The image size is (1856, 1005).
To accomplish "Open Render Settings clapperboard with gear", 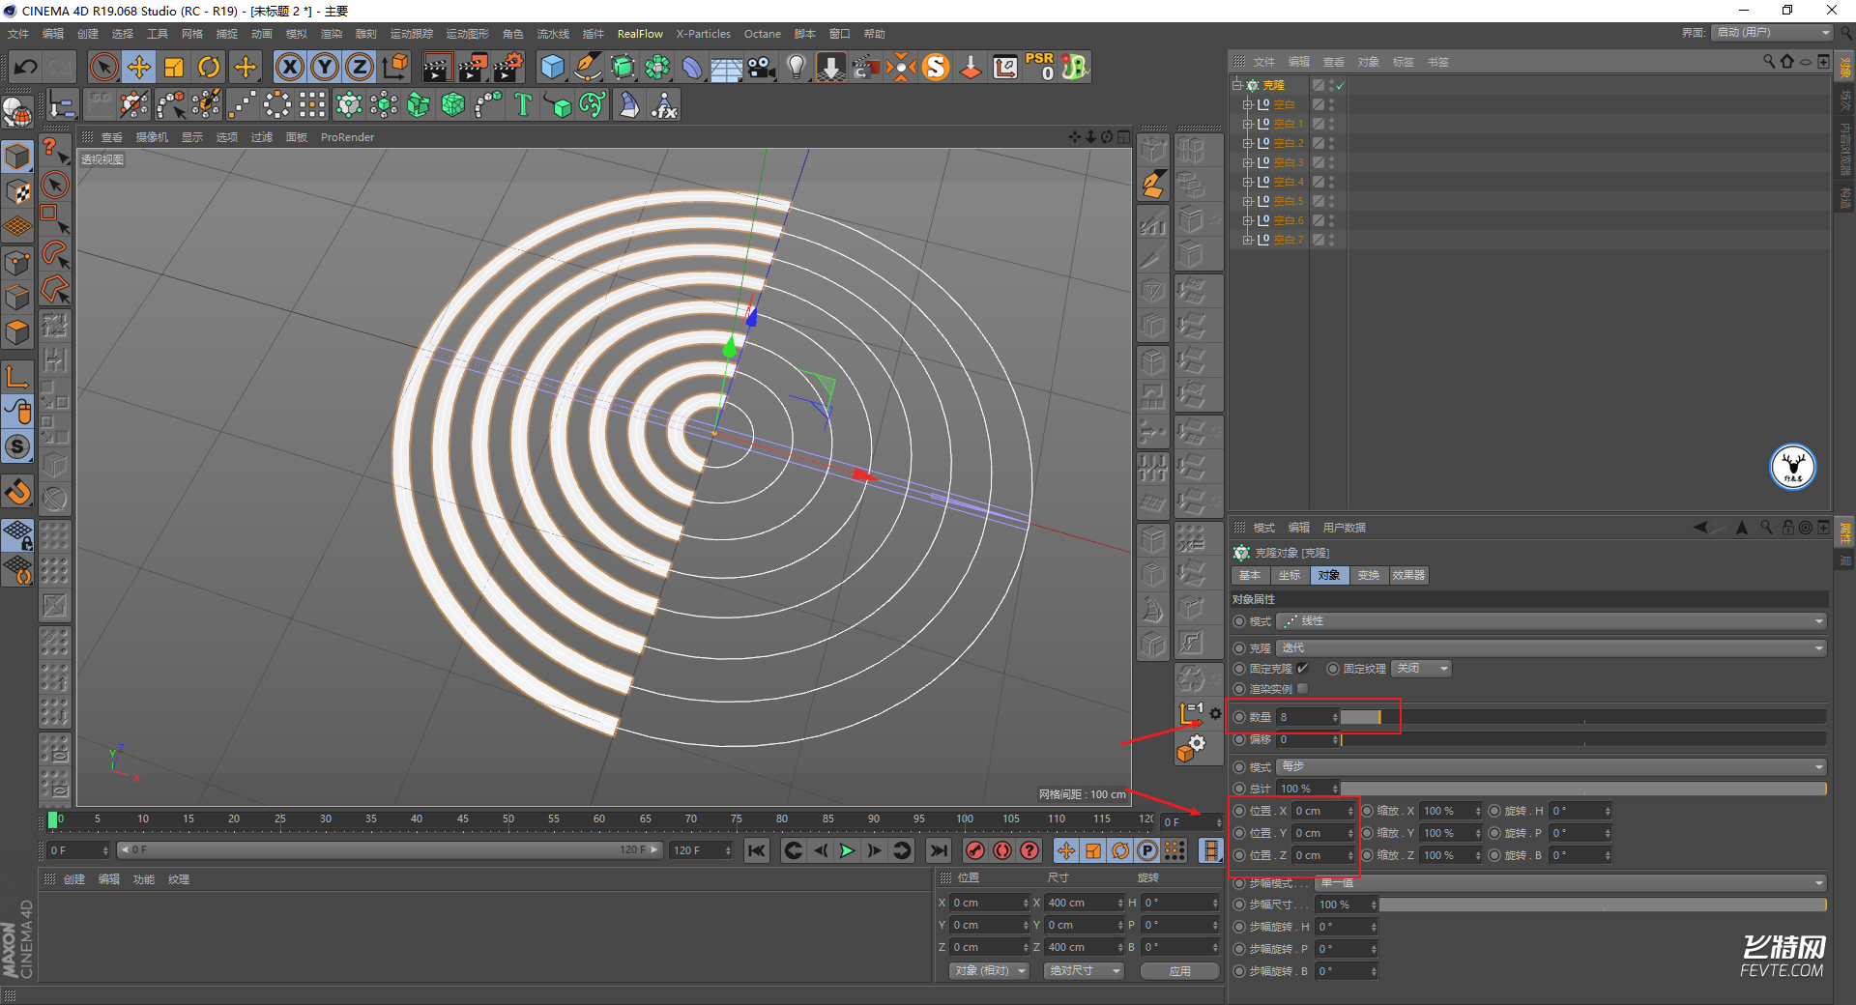I will pos(508,67).
